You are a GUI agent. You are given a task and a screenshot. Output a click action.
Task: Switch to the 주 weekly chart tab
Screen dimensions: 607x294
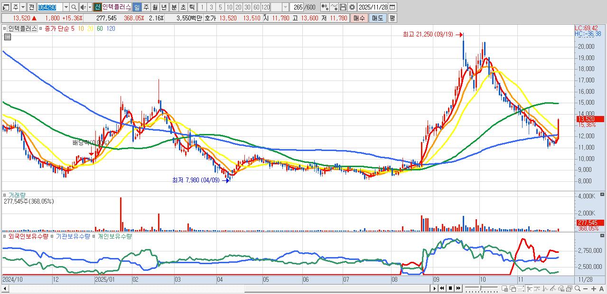pyautogui.click(x=146, y=7)
